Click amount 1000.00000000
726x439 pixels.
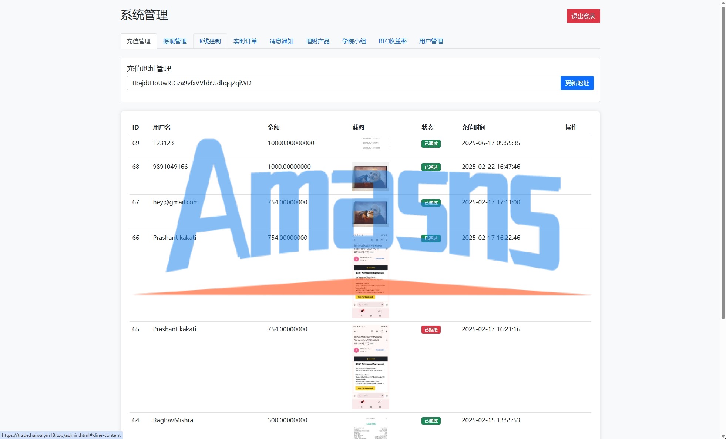coord(289,167)
